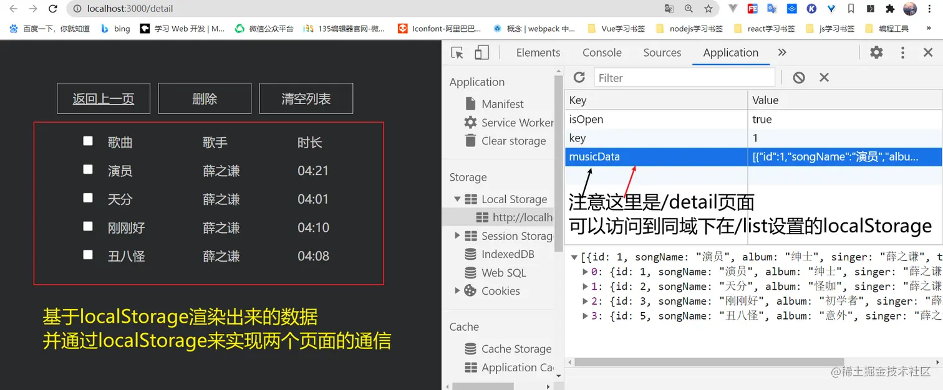Viewport: 943px width, 390px height.
Task: Check the box for song 演员
Action: click(88, 169)
